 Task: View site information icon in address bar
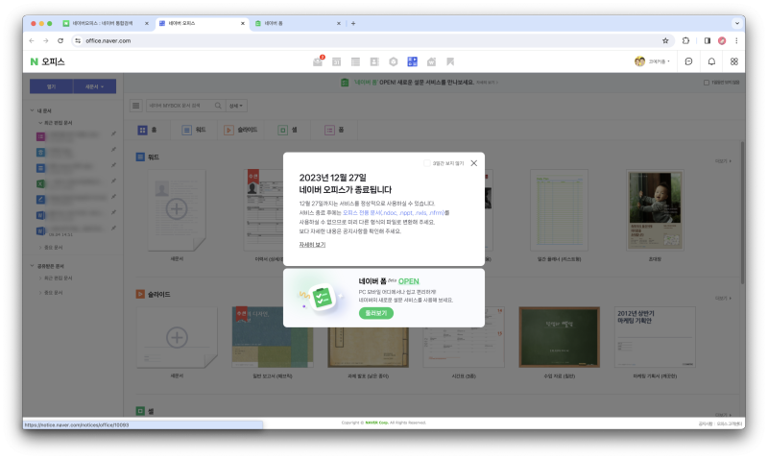point(78,40)
